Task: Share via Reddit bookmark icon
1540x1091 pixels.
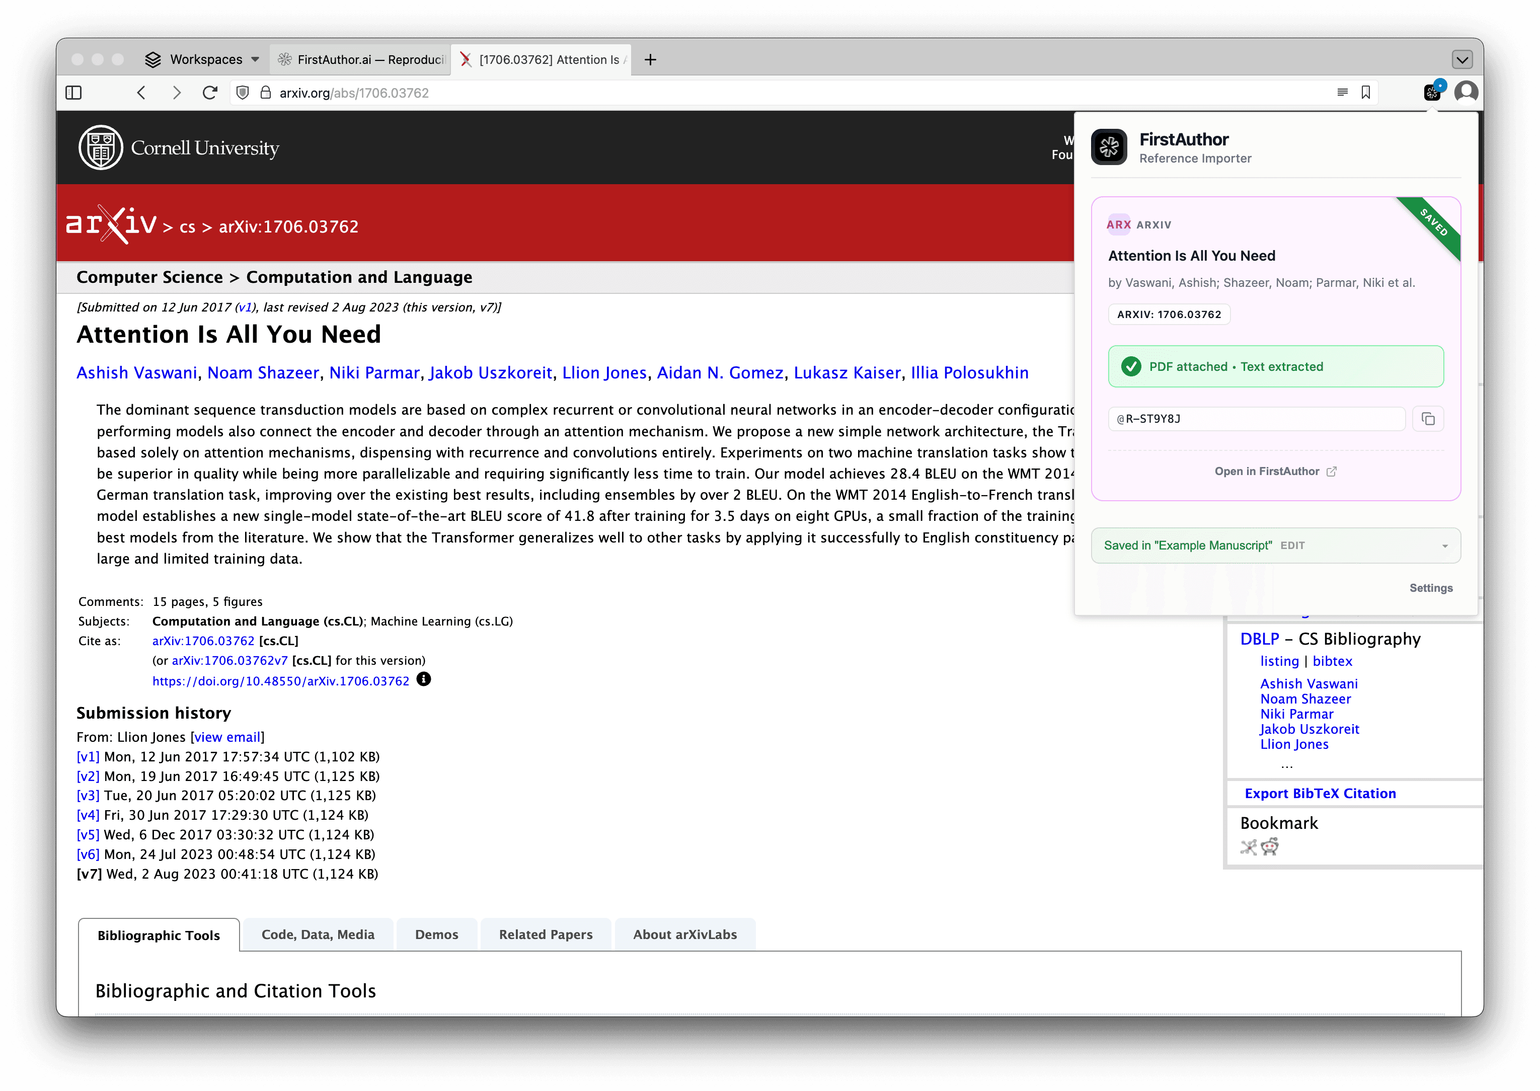Action: (1269, 846)
